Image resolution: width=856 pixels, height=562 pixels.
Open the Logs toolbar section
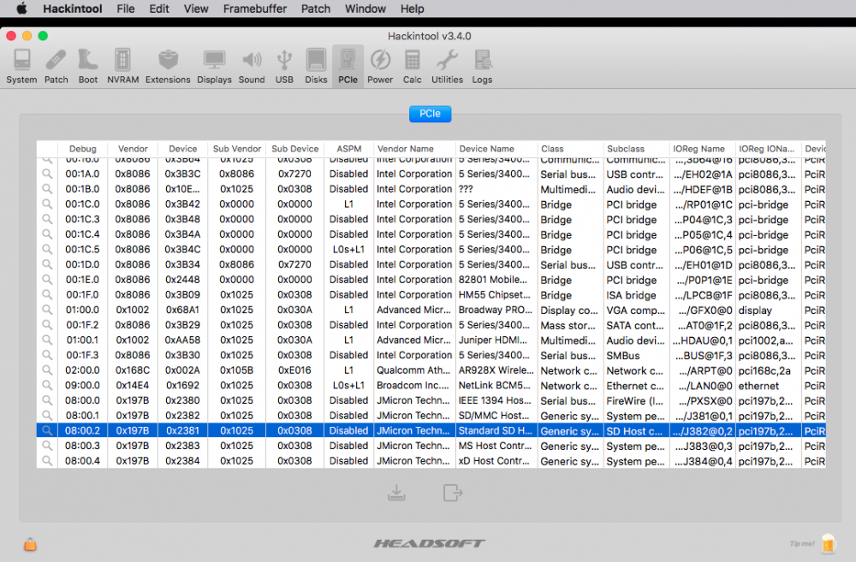pyautogui.click(x=482, y=67)
